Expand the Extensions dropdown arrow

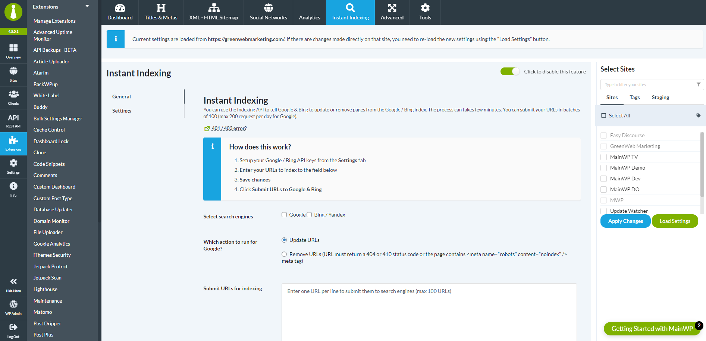(x=87, y=6)
